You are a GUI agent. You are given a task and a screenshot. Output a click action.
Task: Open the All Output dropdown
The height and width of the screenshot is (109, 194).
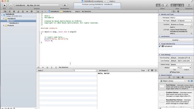104,71
